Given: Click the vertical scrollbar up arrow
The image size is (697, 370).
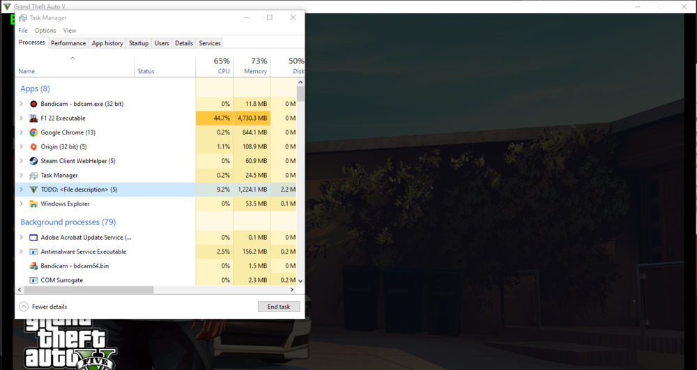Looking at the screenshot, I should coord(300,82).
